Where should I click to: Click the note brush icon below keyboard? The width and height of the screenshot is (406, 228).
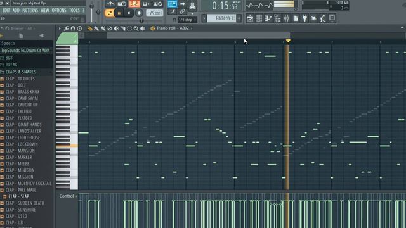click(x=172, y=11)
